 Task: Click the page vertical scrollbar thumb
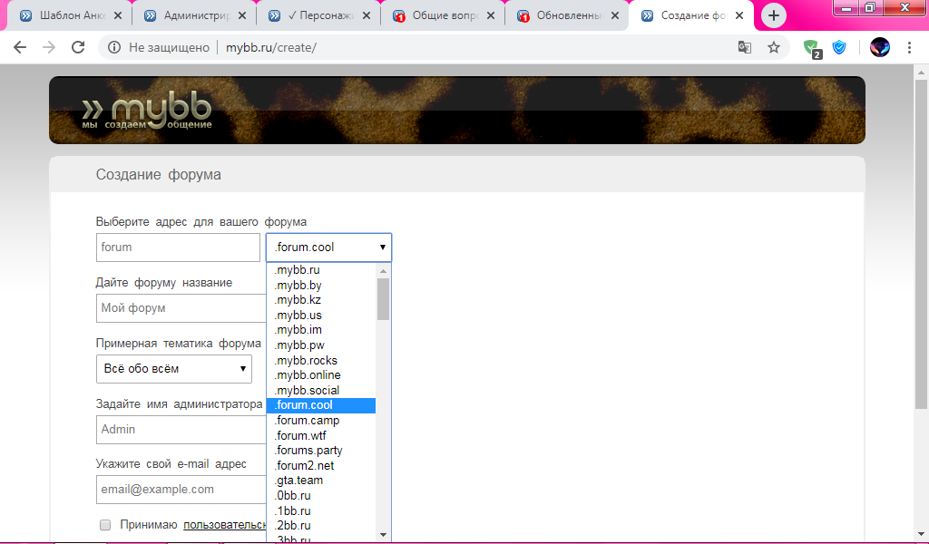point(921,244)
